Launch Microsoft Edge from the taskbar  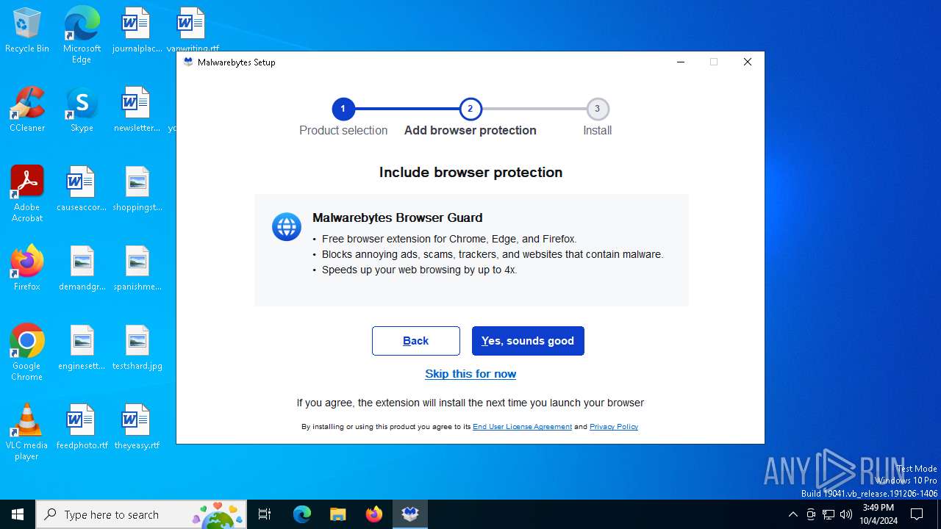[302, 514]
